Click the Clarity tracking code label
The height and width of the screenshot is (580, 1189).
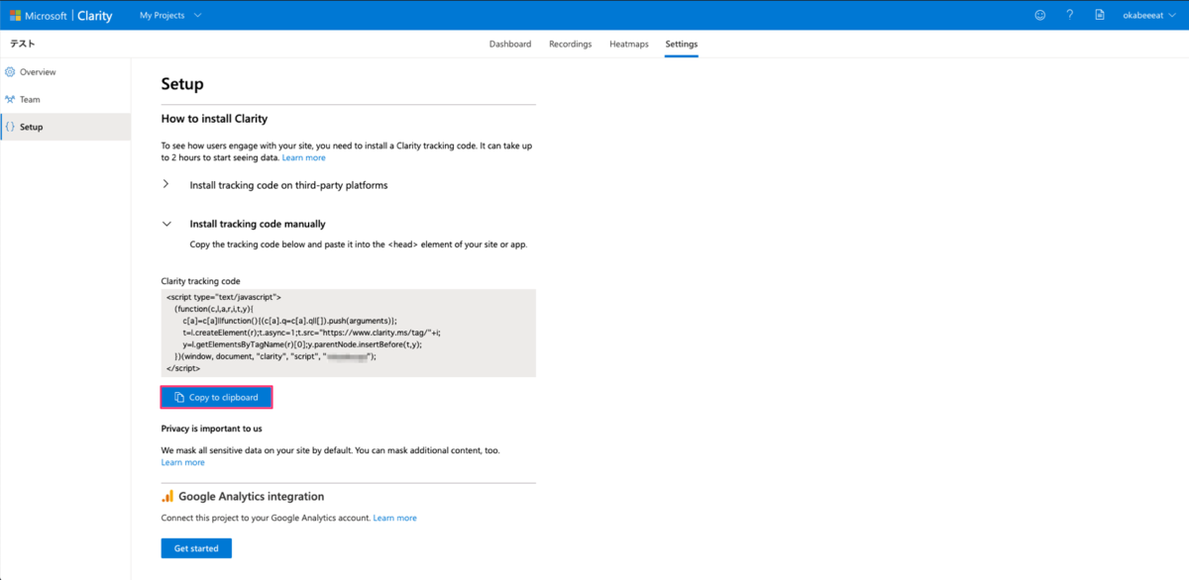pyautogui.click(x=201, y=282)
